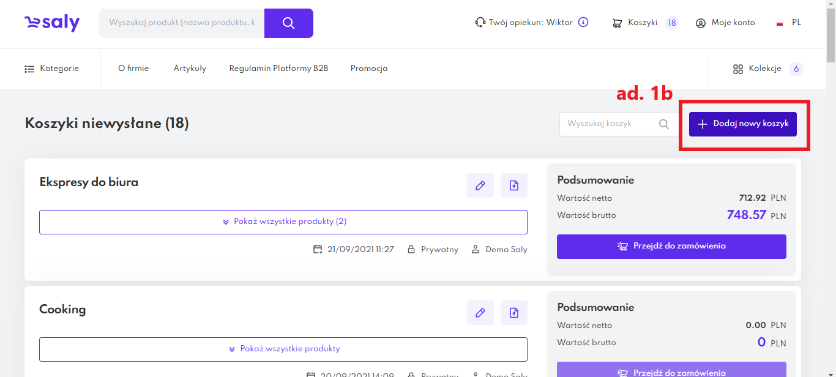Expand Pokaż wszystkie produkty (2)
This screenshot has width=836, height=377.
pos(283,222)
